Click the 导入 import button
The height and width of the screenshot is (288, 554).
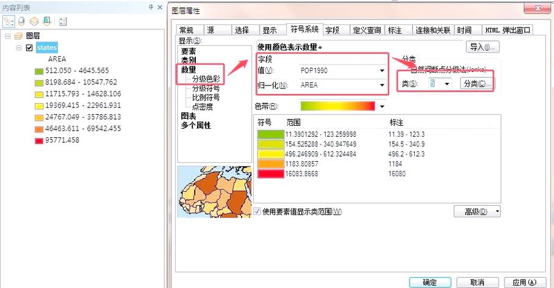tap(483, 47)
